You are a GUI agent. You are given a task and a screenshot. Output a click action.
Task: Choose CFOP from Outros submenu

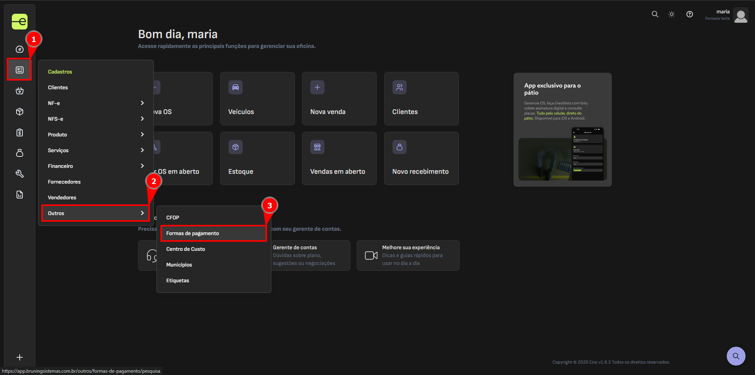click(x=214, y=217)
